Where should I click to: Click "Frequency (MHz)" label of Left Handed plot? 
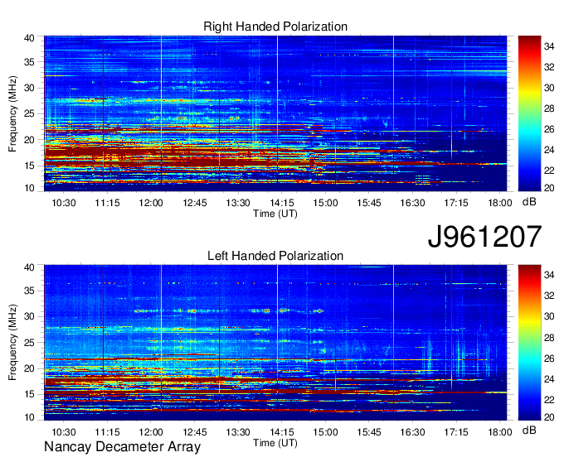[12, 343]
